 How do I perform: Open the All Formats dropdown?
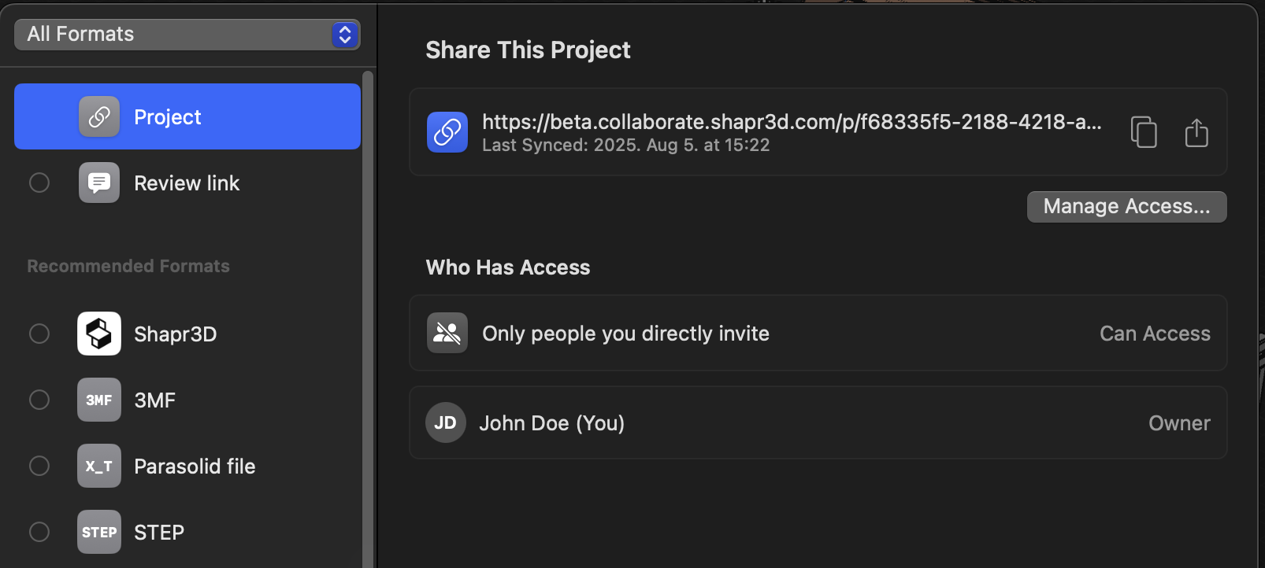[x=187, y=35]
